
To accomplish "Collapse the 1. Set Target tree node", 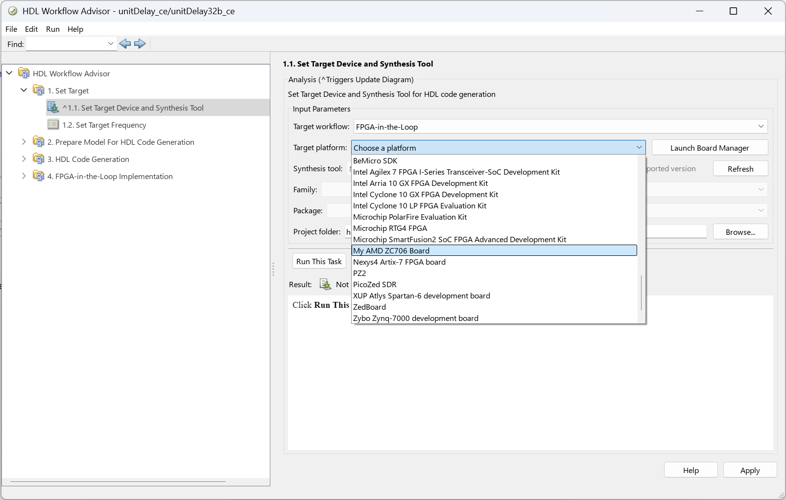I will coord(24,90).
